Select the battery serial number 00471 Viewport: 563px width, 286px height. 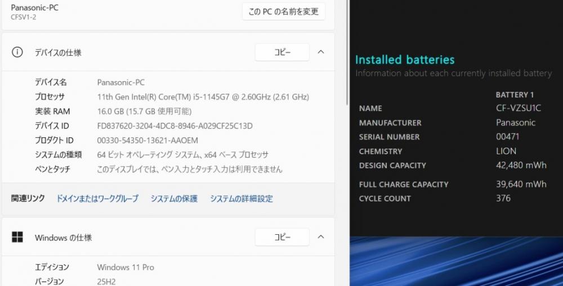[508, 137]
